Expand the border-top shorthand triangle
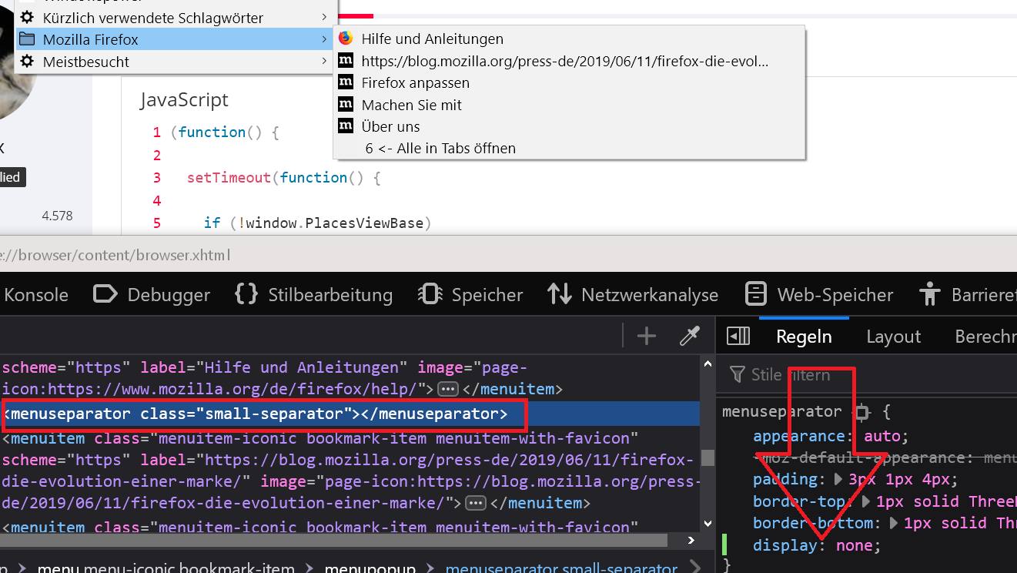This screenshot has height=573, width=1017. [x=866, y=501]
